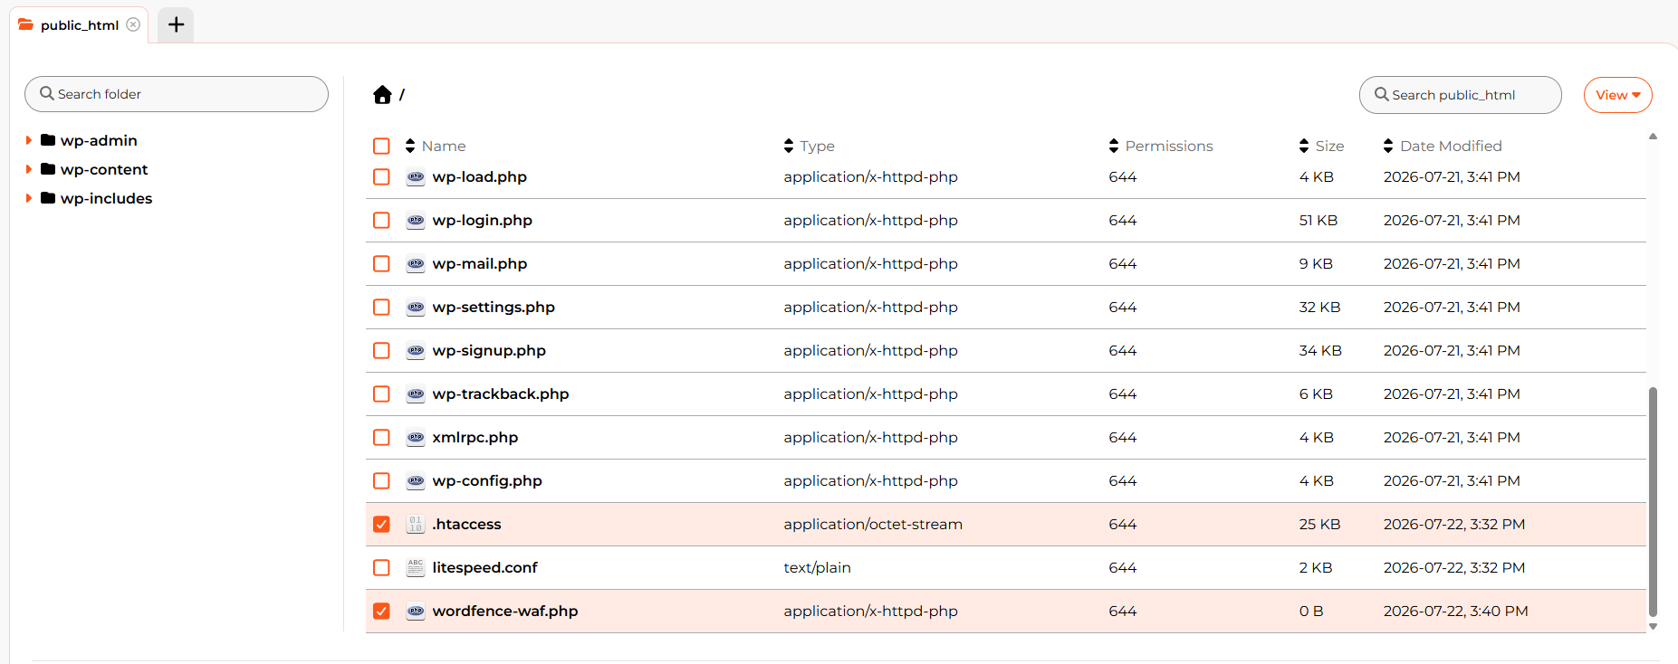Click the wp-admin folder icon in tree
The height and width of the screenshot is (664, 1678).
48,140
